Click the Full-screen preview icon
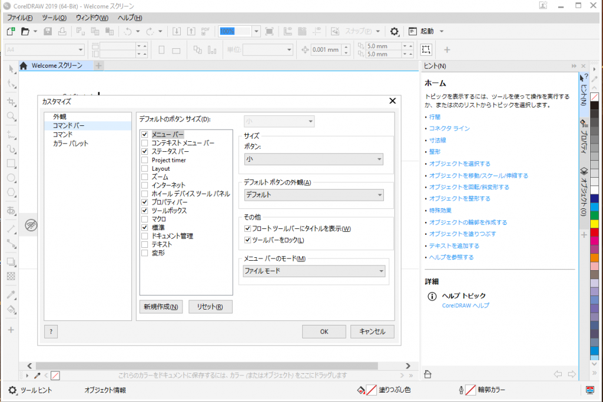The width and height of the screenshot is (603, 402). [270, 31]
